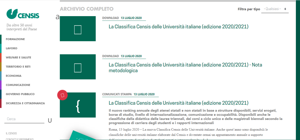Click the Archivio Completo heading
Viewport: 300px width, 140px height.
pos(87,9)
